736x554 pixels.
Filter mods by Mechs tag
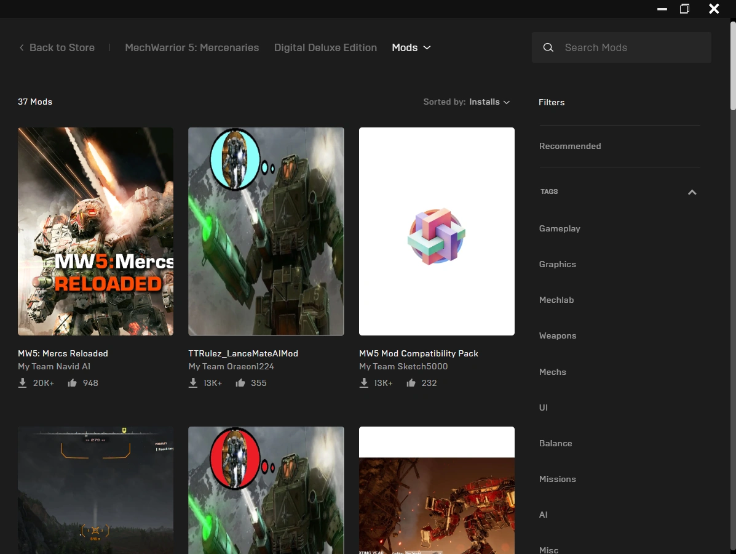553,372
